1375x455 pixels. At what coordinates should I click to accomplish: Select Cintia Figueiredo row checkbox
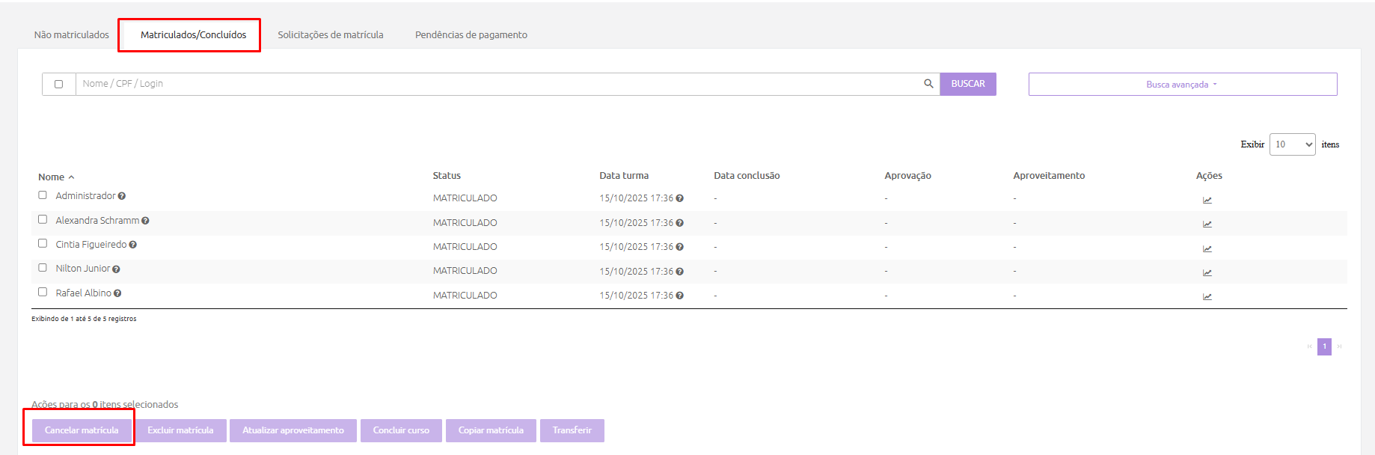[43, 243]
